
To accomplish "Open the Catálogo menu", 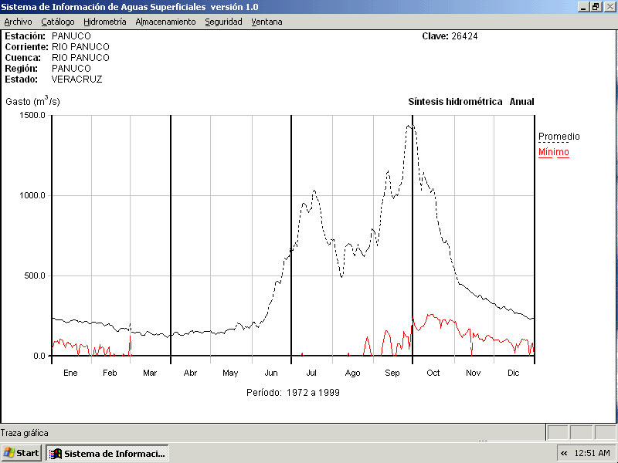I will (58, 22).
